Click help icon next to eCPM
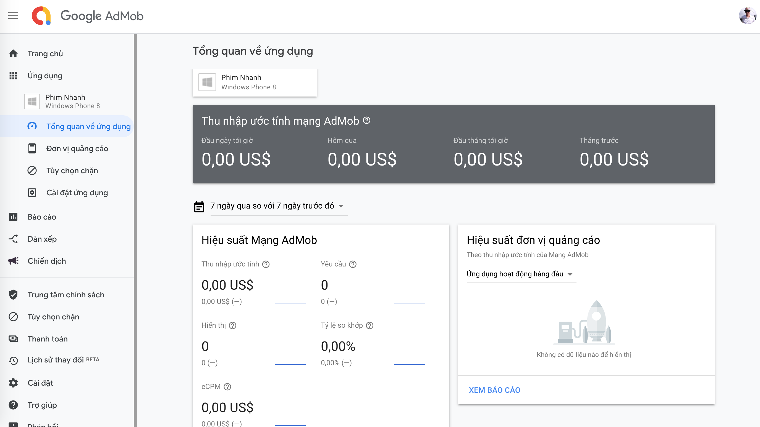The height and width of the screenshot is (427, 760). (x=227, y=387)
